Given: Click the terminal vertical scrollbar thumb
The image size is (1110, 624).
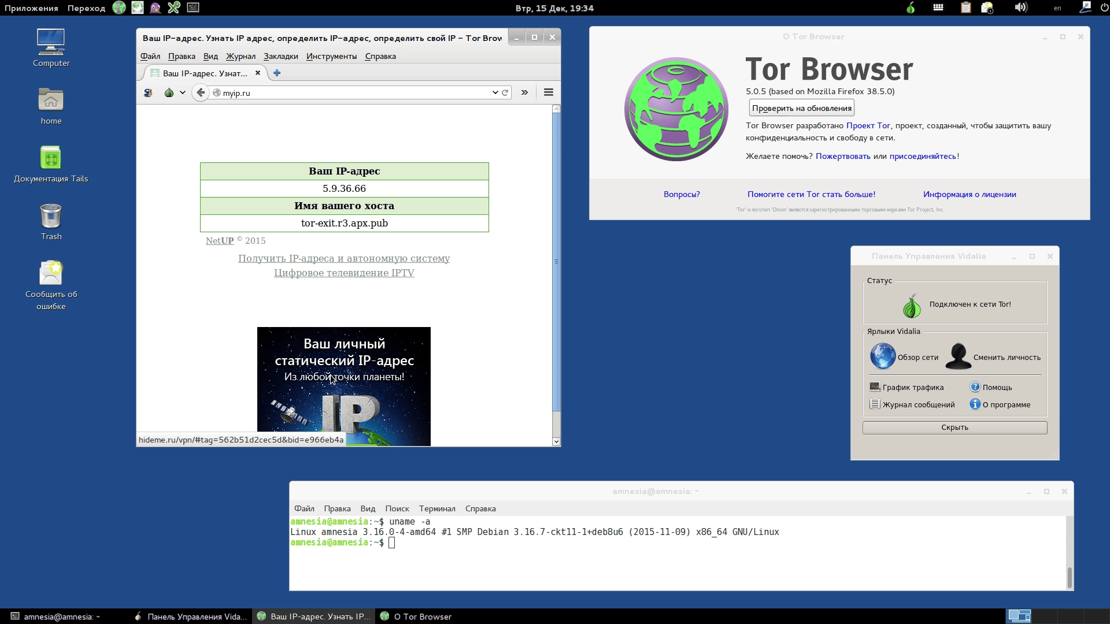Looking at the screenshot, I should pos(1070,577).
